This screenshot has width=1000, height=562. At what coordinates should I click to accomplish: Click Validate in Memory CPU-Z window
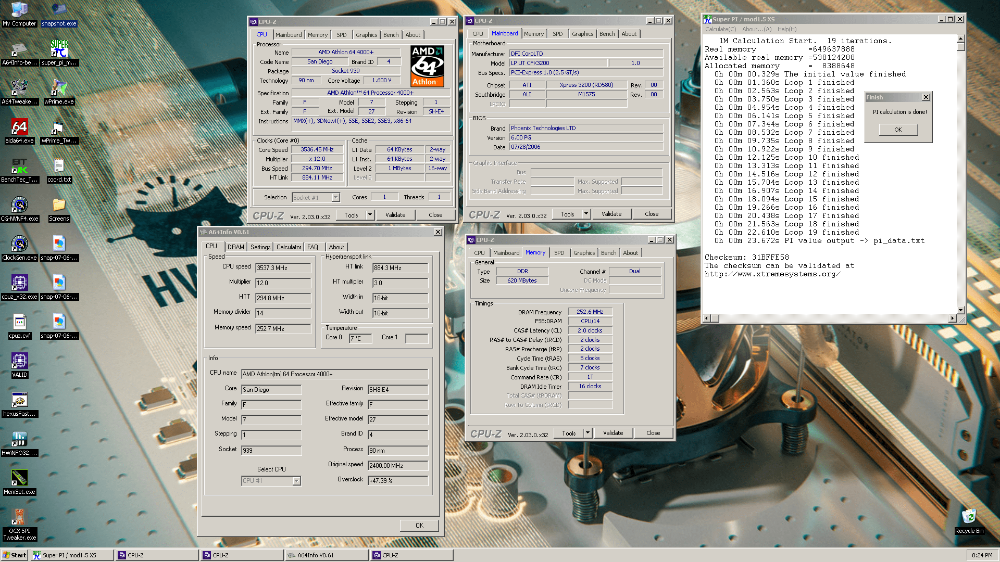tap(613, 433)
